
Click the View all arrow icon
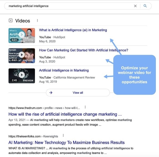point(51,93)
